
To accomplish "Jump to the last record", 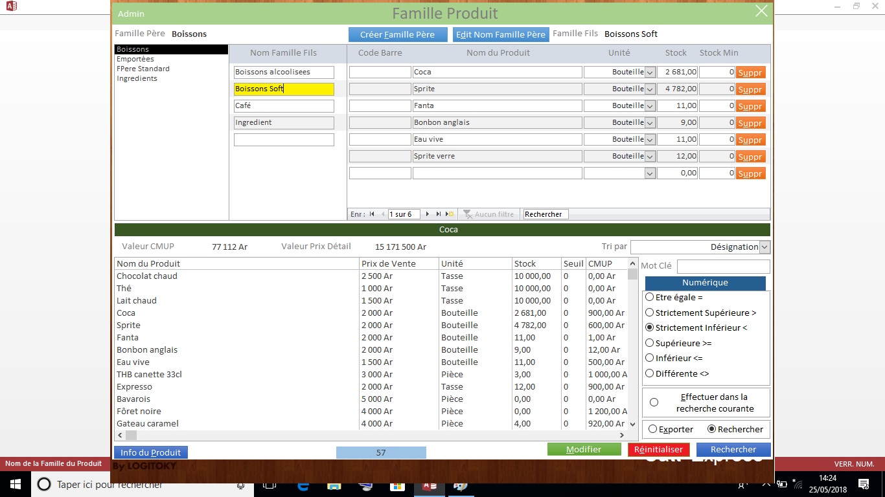I will coord(439,214).
